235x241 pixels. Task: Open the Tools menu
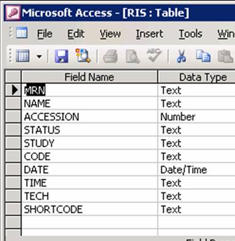(190, 34)
